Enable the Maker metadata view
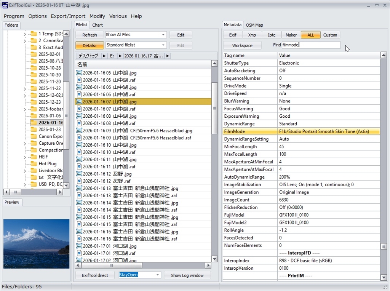Image resolution: width=390 pixels, height=291 pixels. click(x=291, y=35)
